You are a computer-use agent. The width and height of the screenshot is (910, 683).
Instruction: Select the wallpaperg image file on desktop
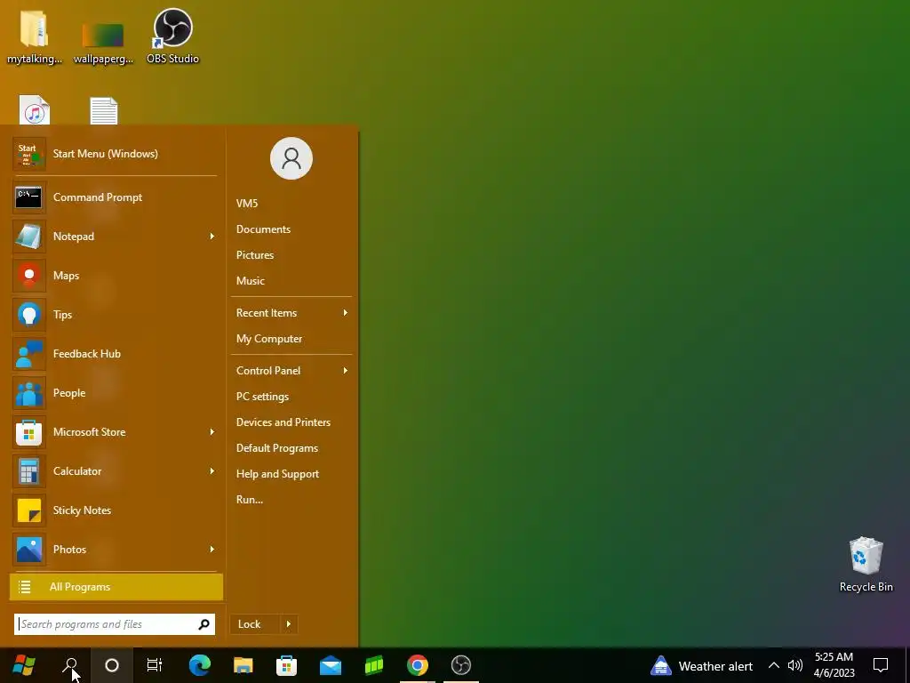pos(103,42)
